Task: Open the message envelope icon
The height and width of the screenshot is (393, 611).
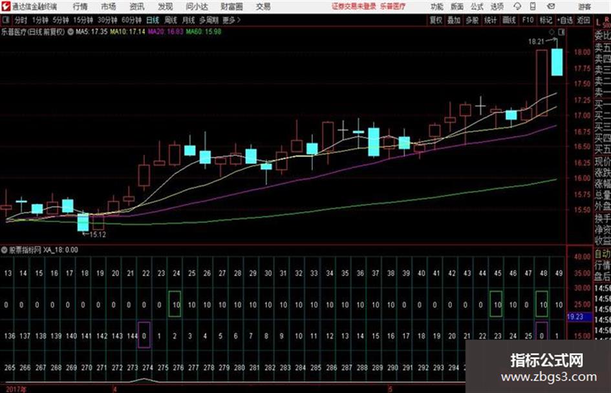Action: click(551, 6)
